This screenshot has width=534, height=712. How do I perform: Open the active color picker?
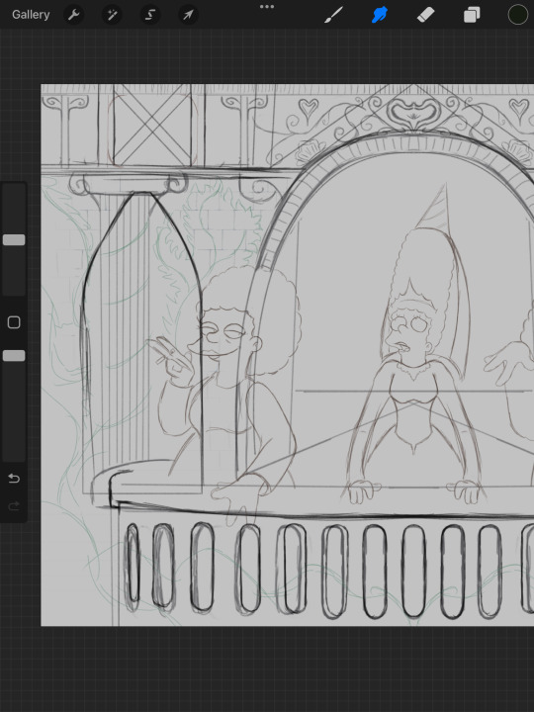tap(517, 15)
